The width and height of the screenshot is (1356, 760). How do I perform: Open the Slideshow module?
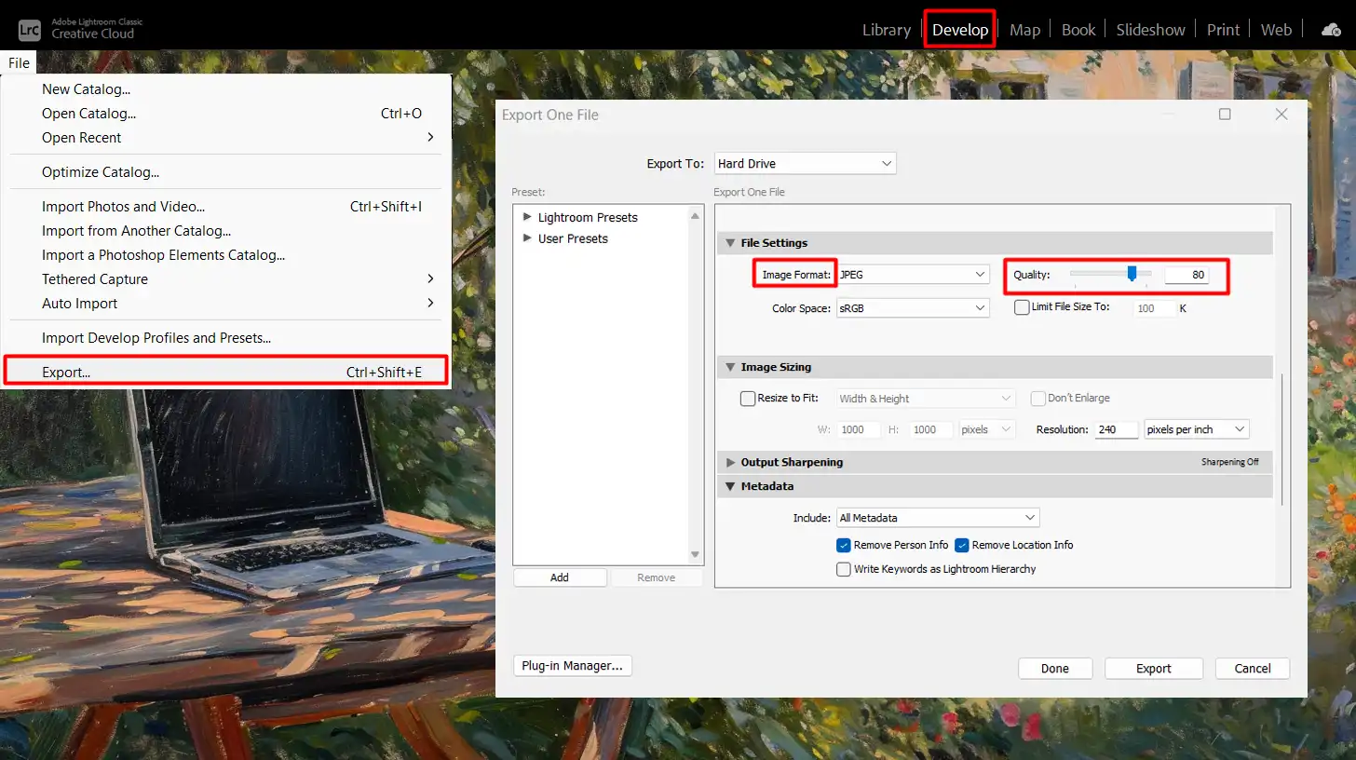pyautogui.click(x=1150, y=30)
